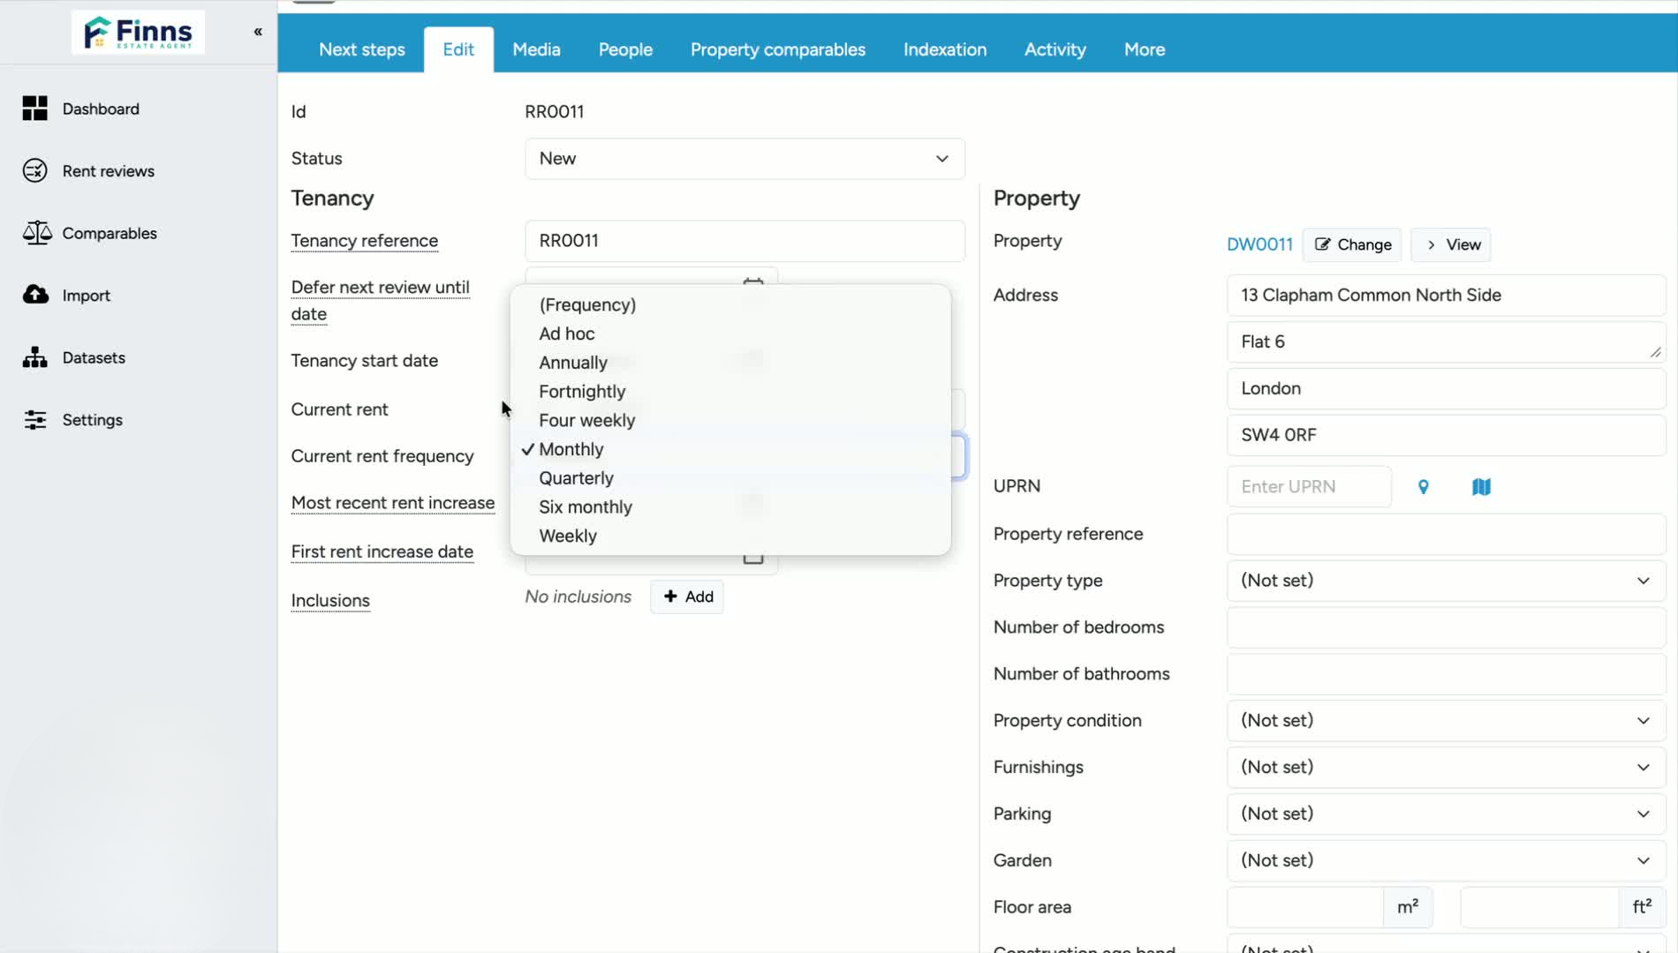1678x953 pixels.
Task: Focus the Tenancy reference field RR0011
Action: (745, 241)
